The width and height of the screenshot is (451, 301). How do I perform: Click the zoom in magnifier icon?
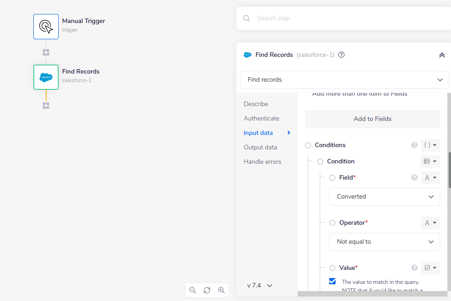point(221,290)
